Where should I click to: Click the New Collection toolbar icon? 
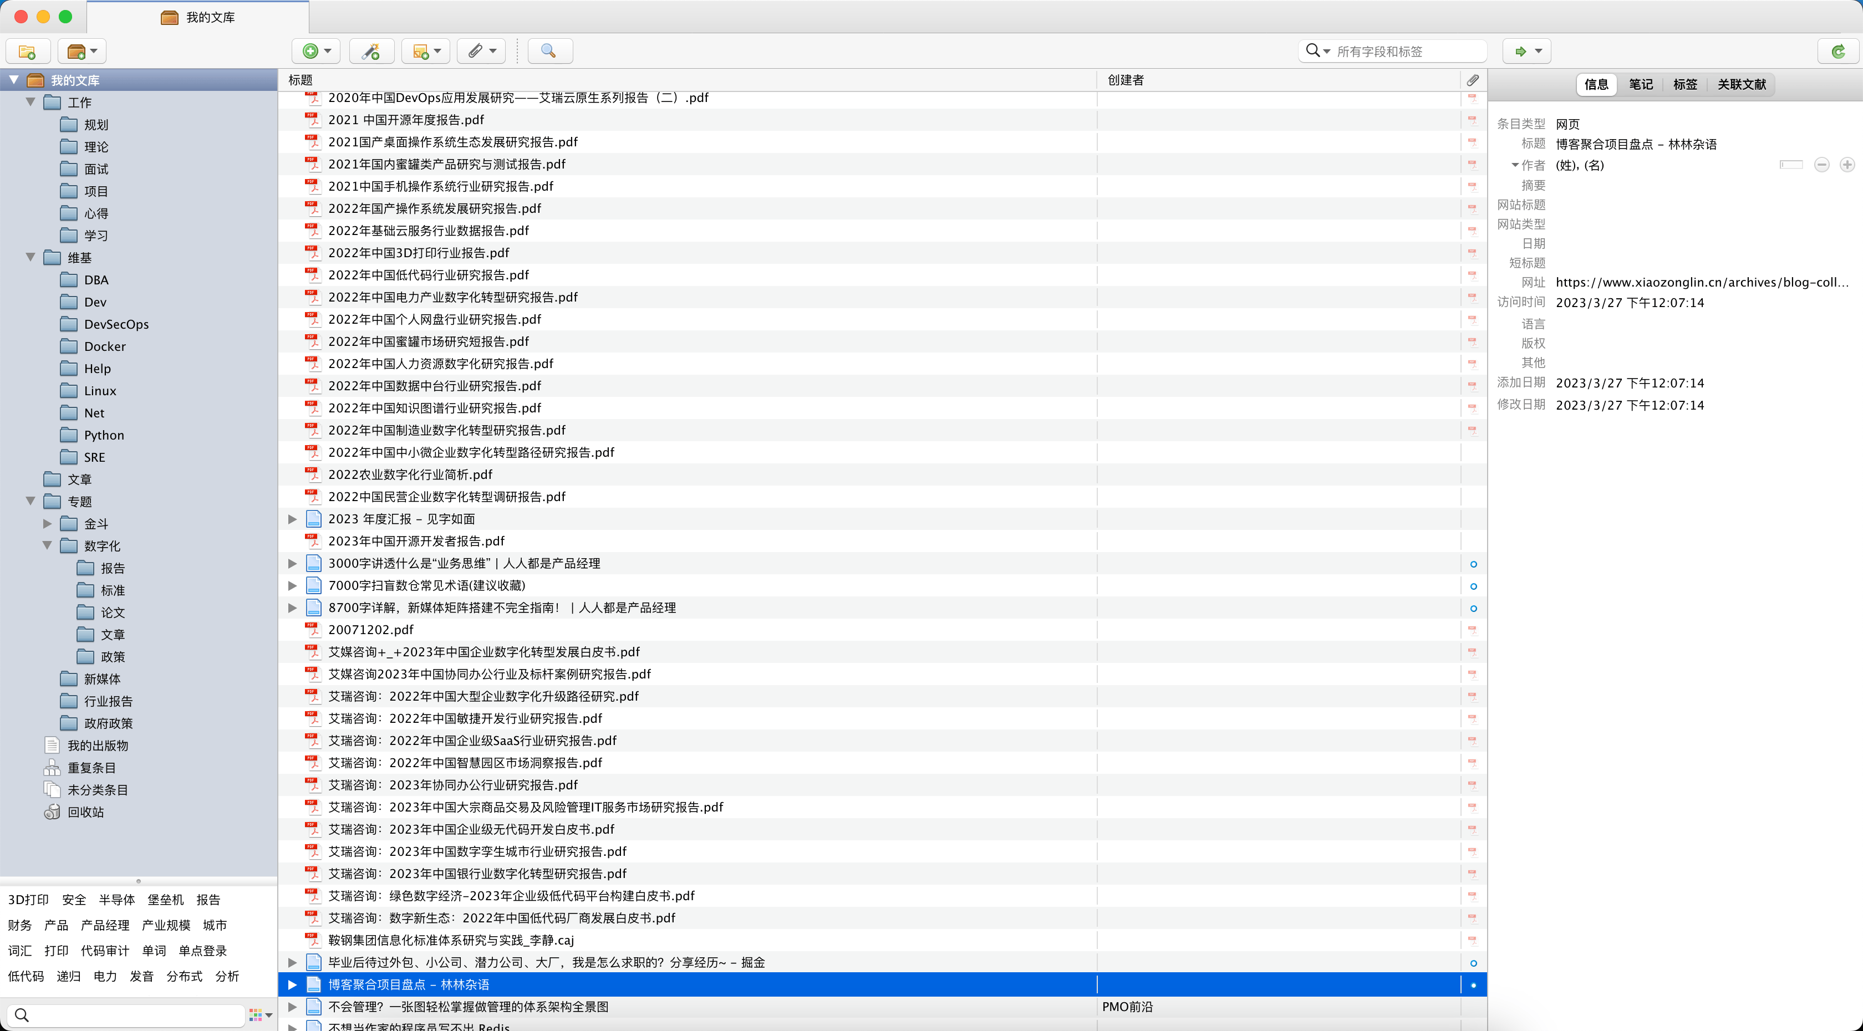(x=28, y=52)
